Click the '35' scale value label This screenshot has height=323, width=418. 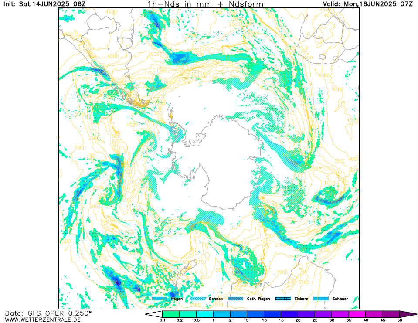[349, 320]
